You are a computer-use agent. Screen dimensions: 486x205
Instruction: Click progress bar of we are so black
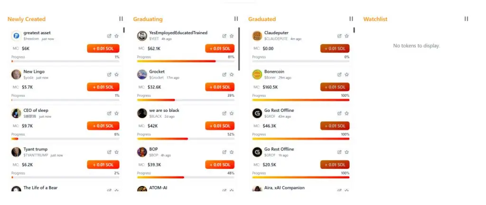[x=186, y=139]
